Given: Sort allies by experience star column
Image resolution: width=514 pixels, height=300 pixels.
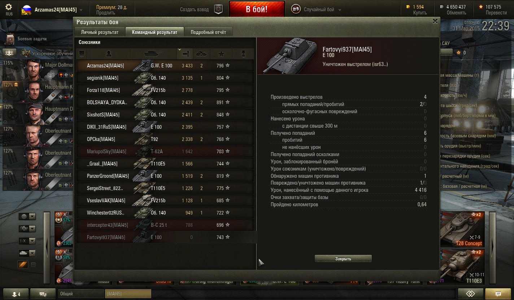Looking at the screenshot, I should point(221,54).
